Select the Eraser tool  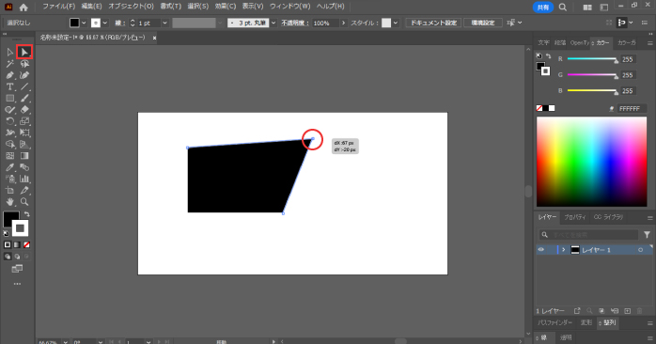point(24,110)
